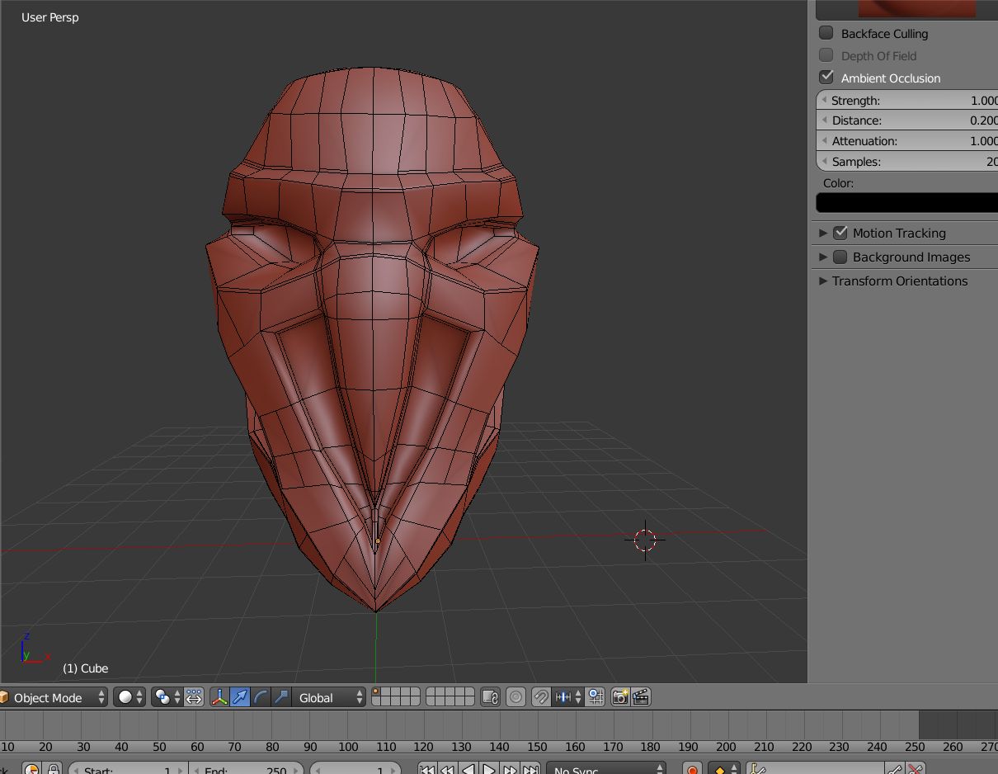Select the translate manipulator arrow icon
Image resolution: width=998 pixels, height=774 pixels.
point(240,697)
